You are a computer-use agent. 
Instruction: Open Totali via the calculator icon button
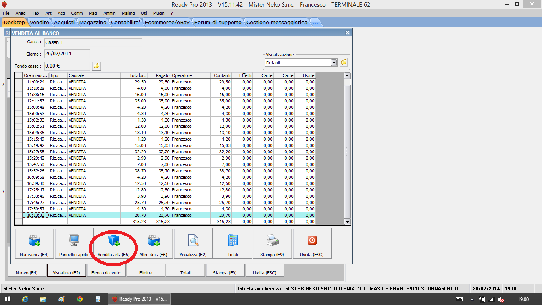(x=233, y=243)
